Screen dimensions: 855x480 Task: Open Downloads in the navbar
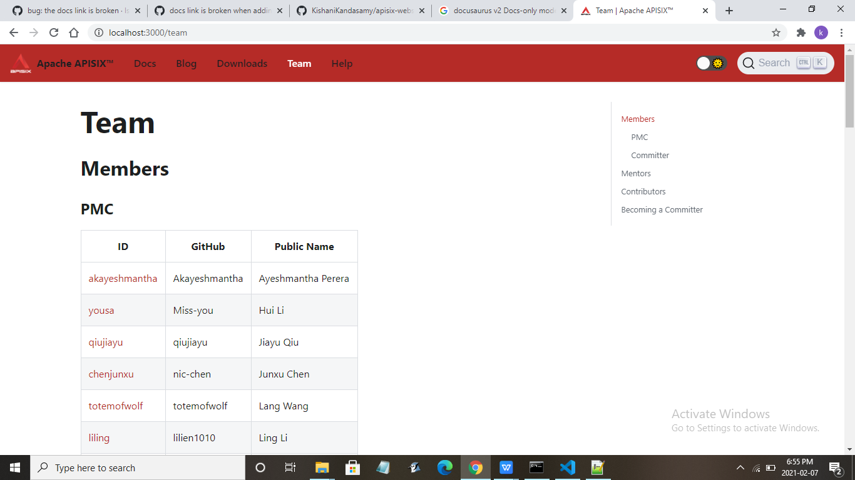point(242,64)
